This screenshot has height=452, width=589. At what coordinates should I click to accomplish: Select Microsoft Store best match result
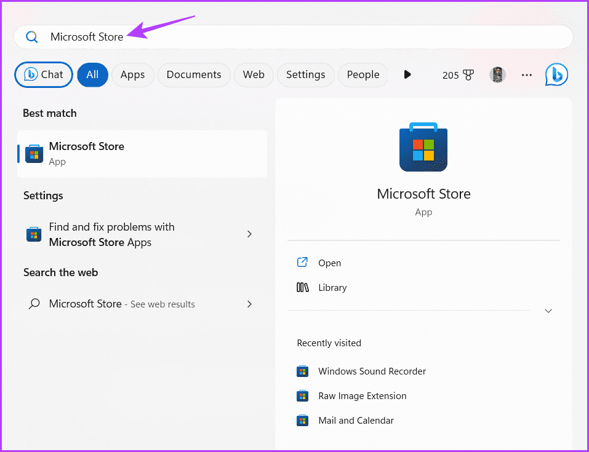142,154
